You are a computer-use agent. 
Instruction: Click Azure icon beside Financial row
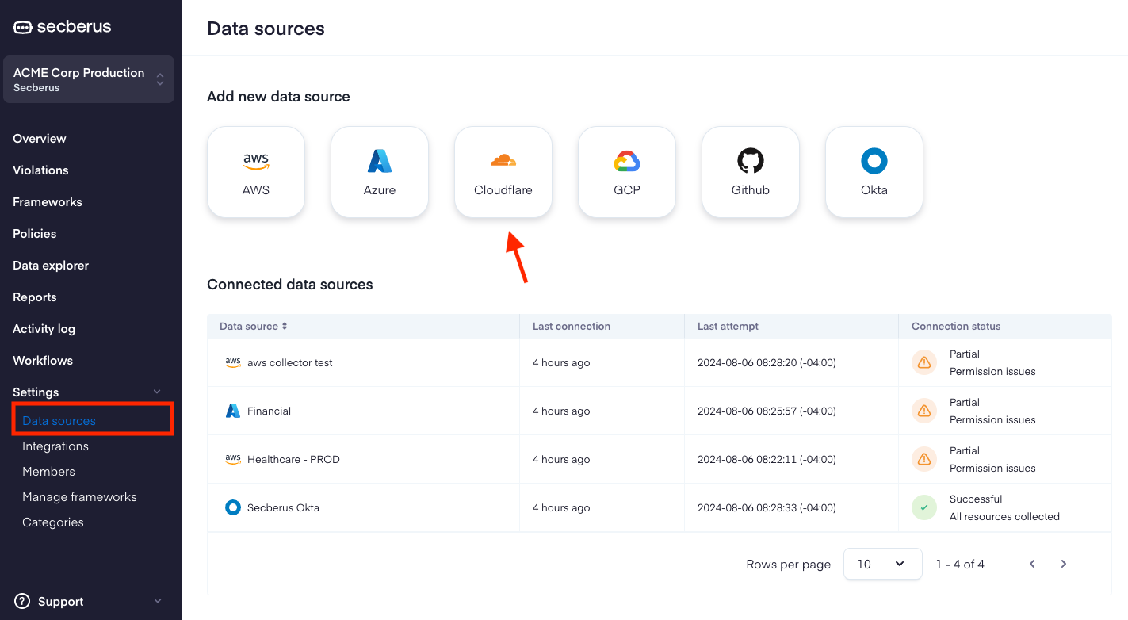point(233,411)
